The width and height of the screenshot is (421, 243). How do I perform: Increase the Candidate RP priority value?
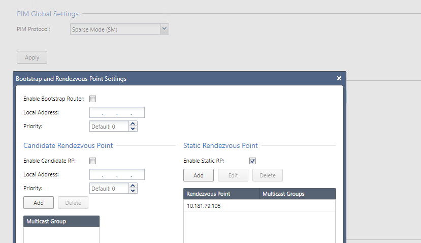pos(133,186)
